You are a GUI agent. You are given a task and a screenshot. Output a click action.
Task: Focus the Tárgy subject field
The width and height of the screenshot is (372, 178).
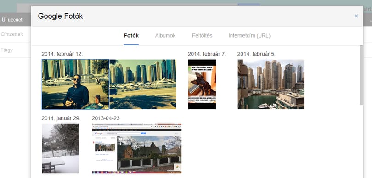pos(16,50)
